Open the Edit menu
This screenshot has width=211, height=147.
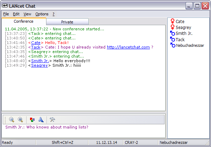[x=16, y=14]
